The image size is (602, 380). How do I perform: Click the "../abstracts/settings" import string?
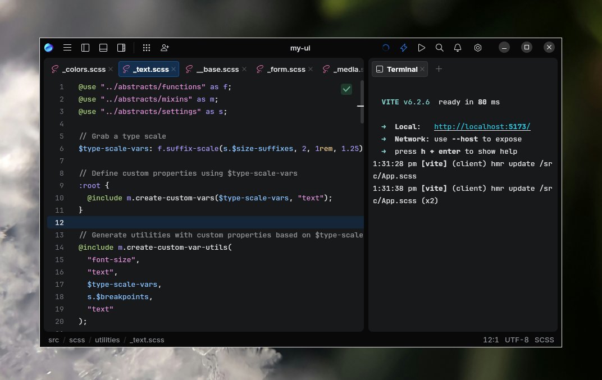(x=151, y=111)
